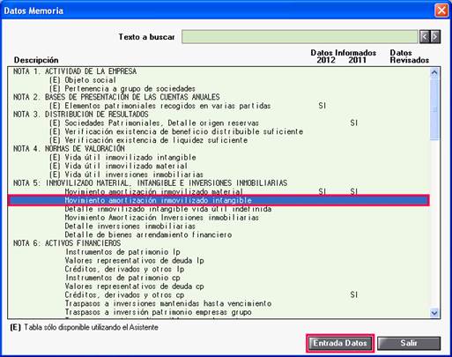Select NOTA 4. NORMAS DE VALORACIÓN row
The image size is (452, 357).
[x=219, y=149]
